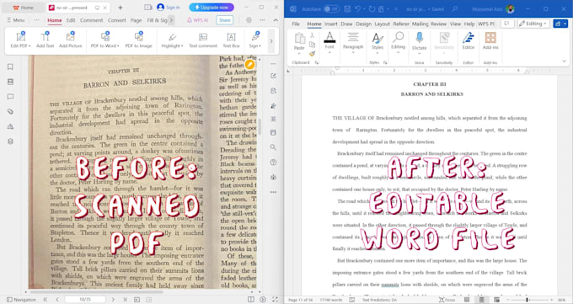Screen dimensions: 573x304
Task: Open Clipboard dialog launcher in Word
Action: (x=317, y=63)
